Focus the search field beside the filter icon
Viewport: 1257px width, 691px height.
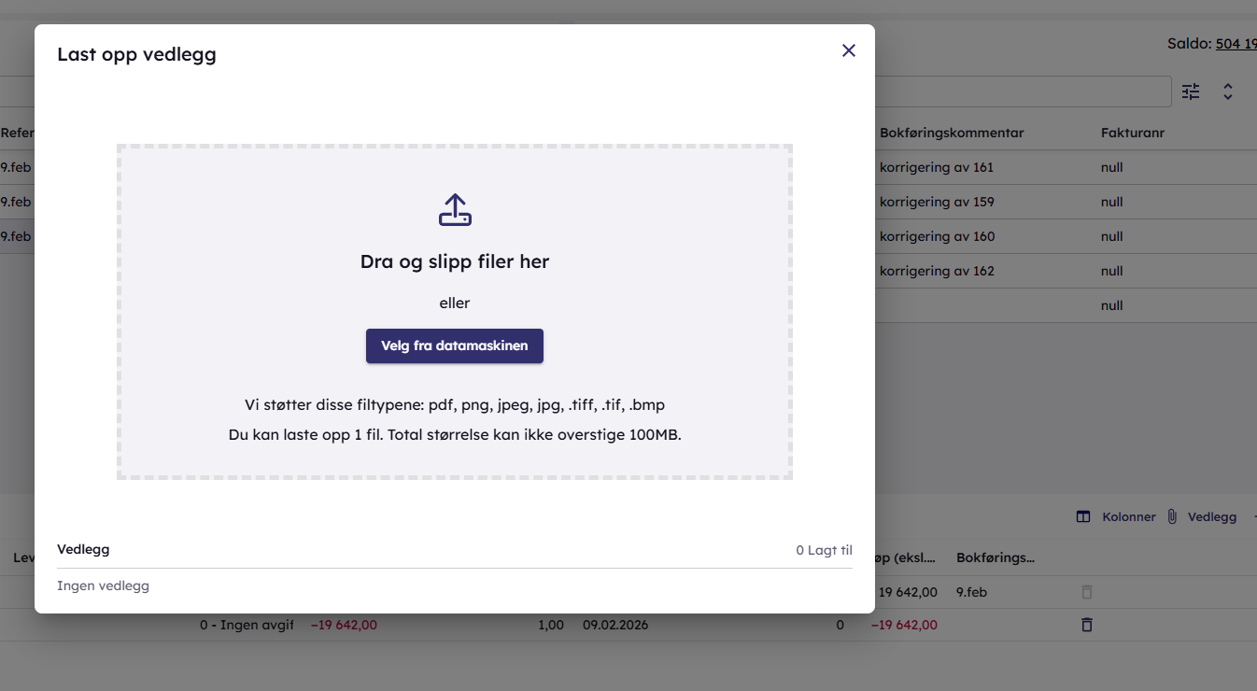coord(1023,92)
